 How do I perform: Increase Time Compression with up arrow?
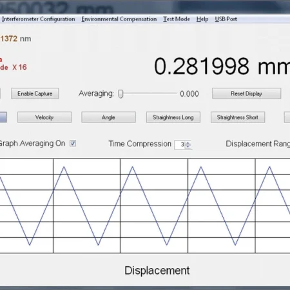pos(188,143)
